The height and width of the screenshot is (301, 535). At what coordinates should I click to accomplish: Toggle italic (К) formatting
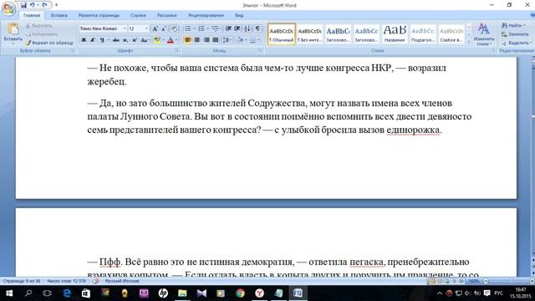(x=93, y=40)
